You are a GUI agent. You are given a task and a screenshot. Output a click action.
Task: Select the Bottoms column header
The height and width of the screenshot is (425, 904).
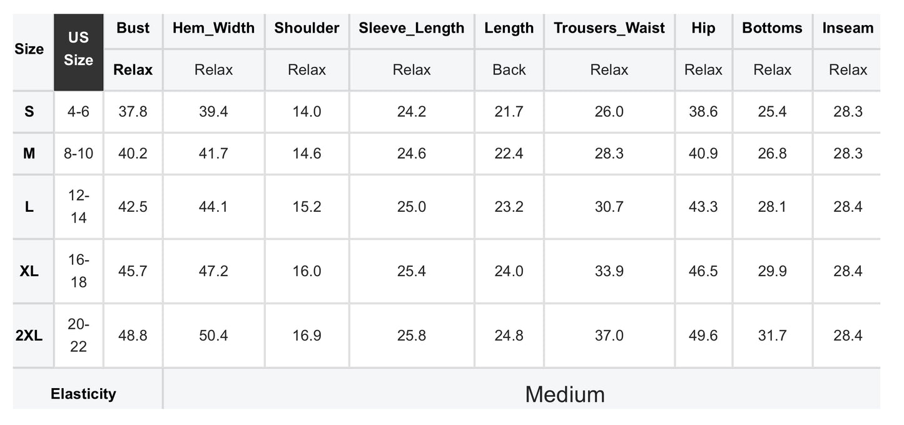(x=772, y=28)
